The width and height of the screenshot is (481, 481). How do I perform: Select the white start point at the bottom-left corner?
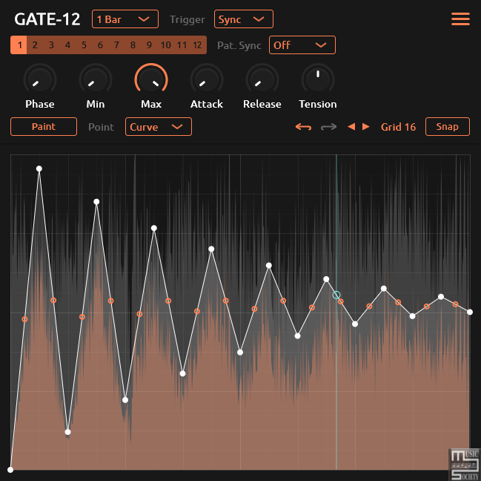tap(10, 470)
